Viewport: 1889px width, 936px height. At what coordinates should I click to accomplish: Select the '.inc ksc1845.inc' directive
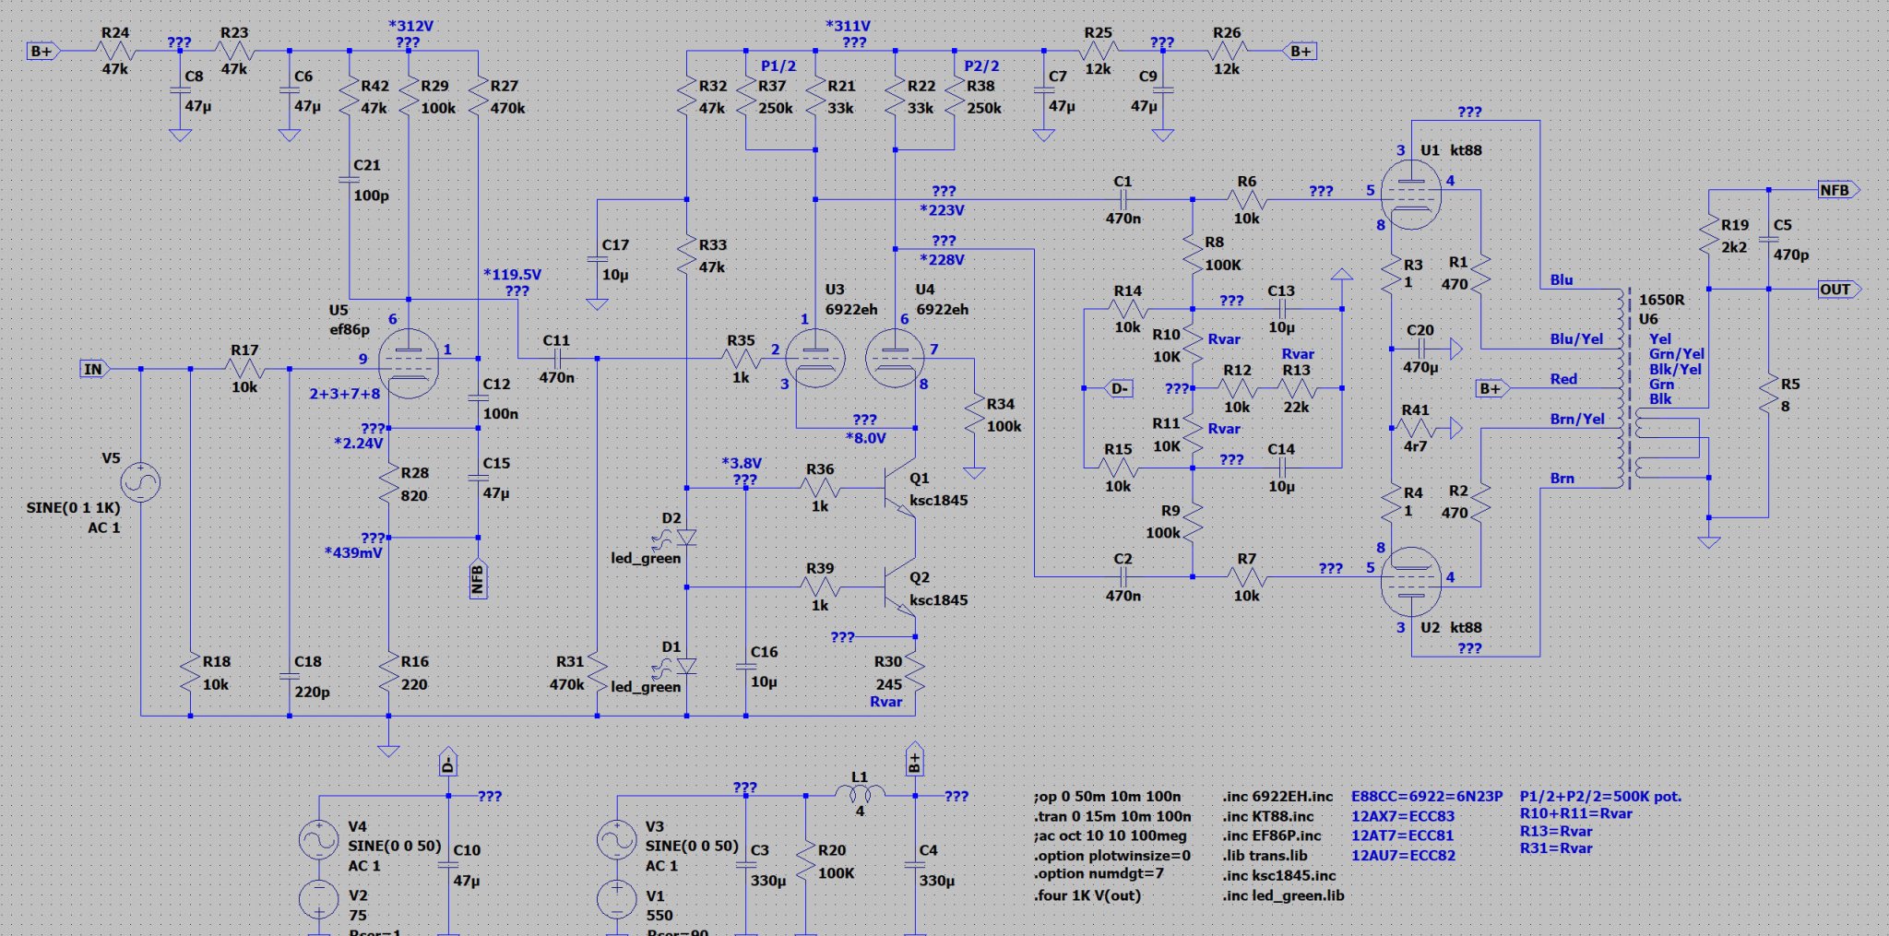point(1278,874)
